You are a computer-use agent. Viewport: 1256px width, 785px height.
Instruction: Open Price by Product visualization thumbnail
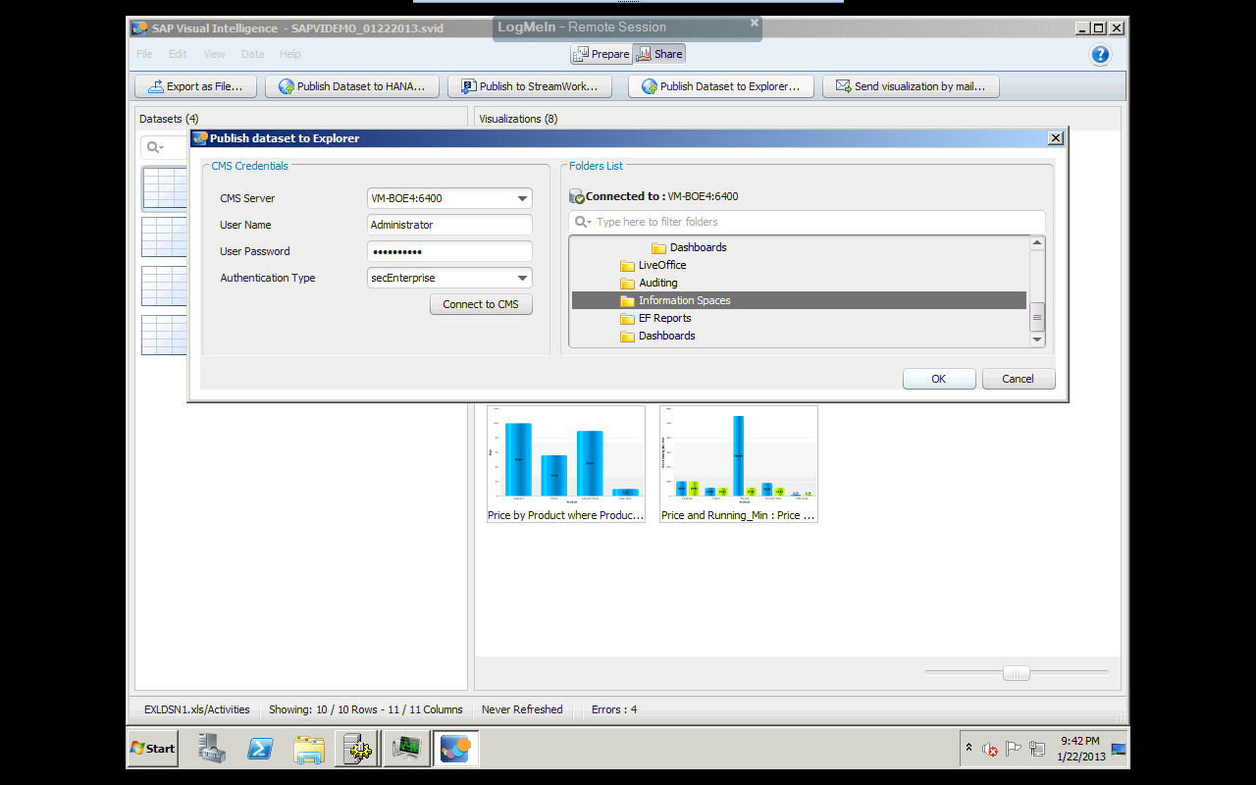(x=566, y=464)
